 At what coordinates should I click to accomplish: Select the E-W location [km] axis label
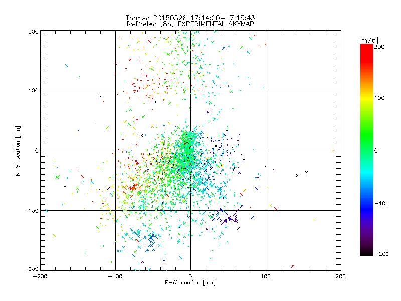click(x=190, y=282)
